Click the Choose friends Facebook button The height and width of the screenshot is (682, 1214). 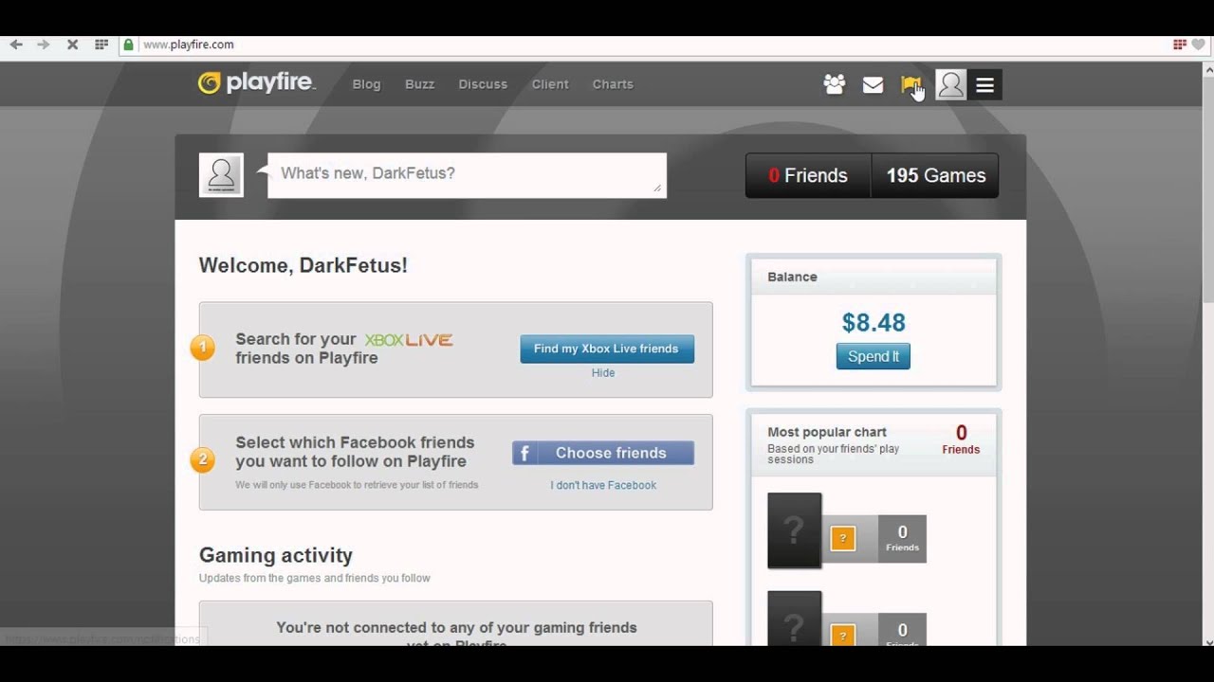(x=603, y=453)
